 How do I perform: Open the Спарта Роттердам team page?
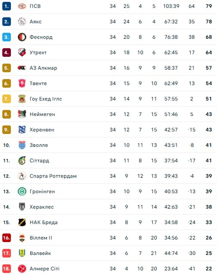tap(53, 176)
